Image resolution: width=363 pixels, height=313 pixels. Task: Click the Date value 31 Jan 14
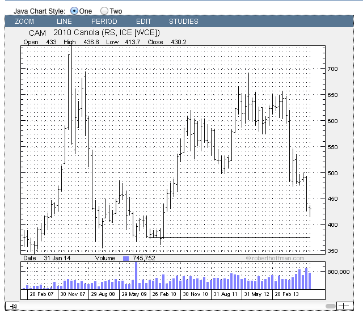57,258
